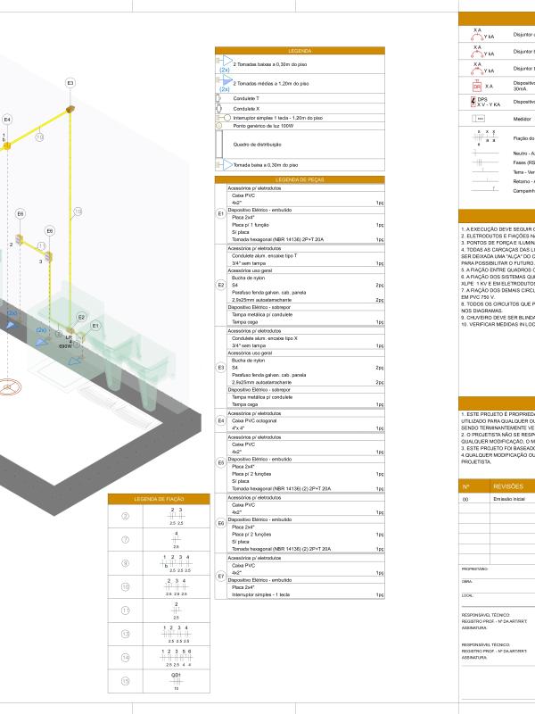The width and height of the screenshot is (535, 714).
Task: Click 'Interruptor simples - 1 tecla' in E7
Action: coord(260,594)
